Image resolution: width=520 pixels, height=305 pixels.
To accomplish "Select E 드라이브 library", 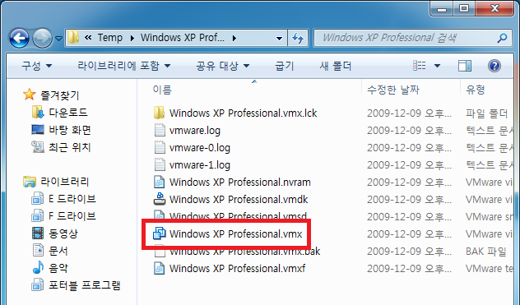I will [72, 199].
